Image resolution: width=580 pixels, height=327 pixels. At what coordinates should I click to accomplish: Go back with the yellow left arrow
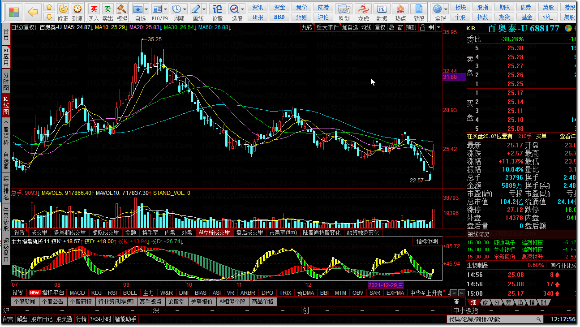pos(33,12)
